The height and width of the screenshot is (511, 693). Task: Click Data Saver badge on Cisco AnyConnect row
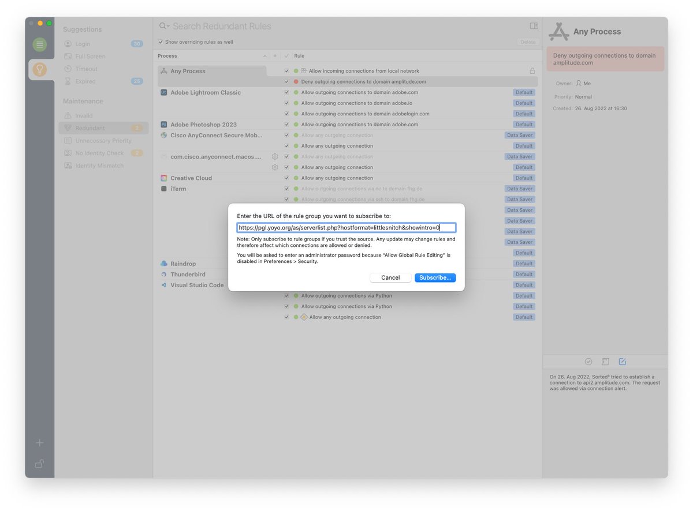(x=520, y=135)
